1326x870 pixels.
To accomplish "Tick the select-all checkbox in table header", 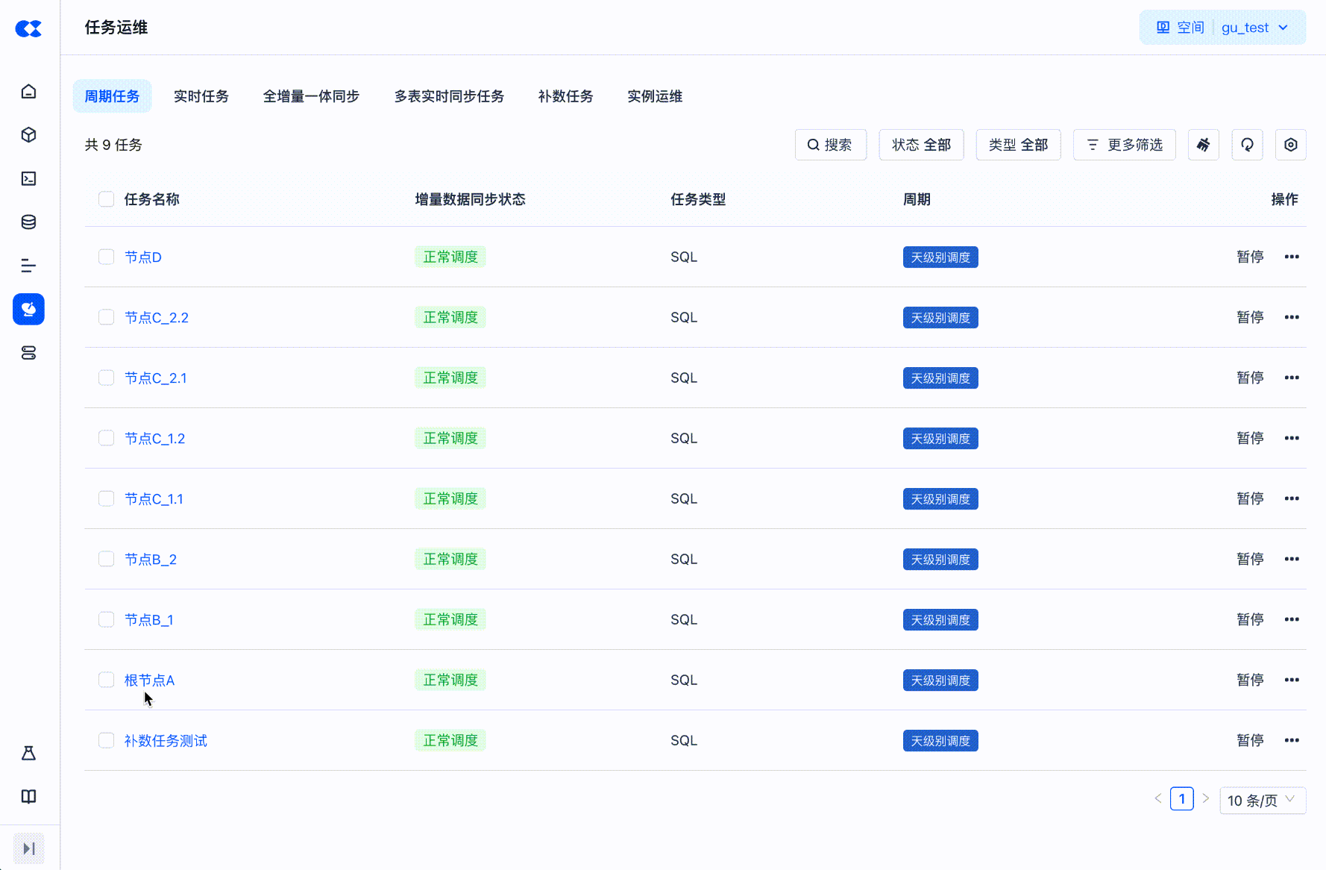I will pos(107,199).
